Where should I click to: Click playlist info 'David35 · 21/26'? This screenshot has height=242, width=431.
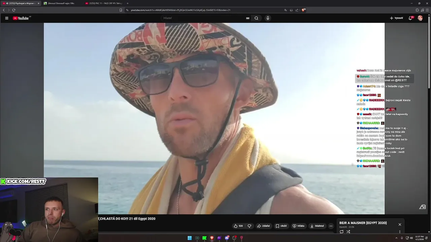pyautogui.click(x=347, y=227)
